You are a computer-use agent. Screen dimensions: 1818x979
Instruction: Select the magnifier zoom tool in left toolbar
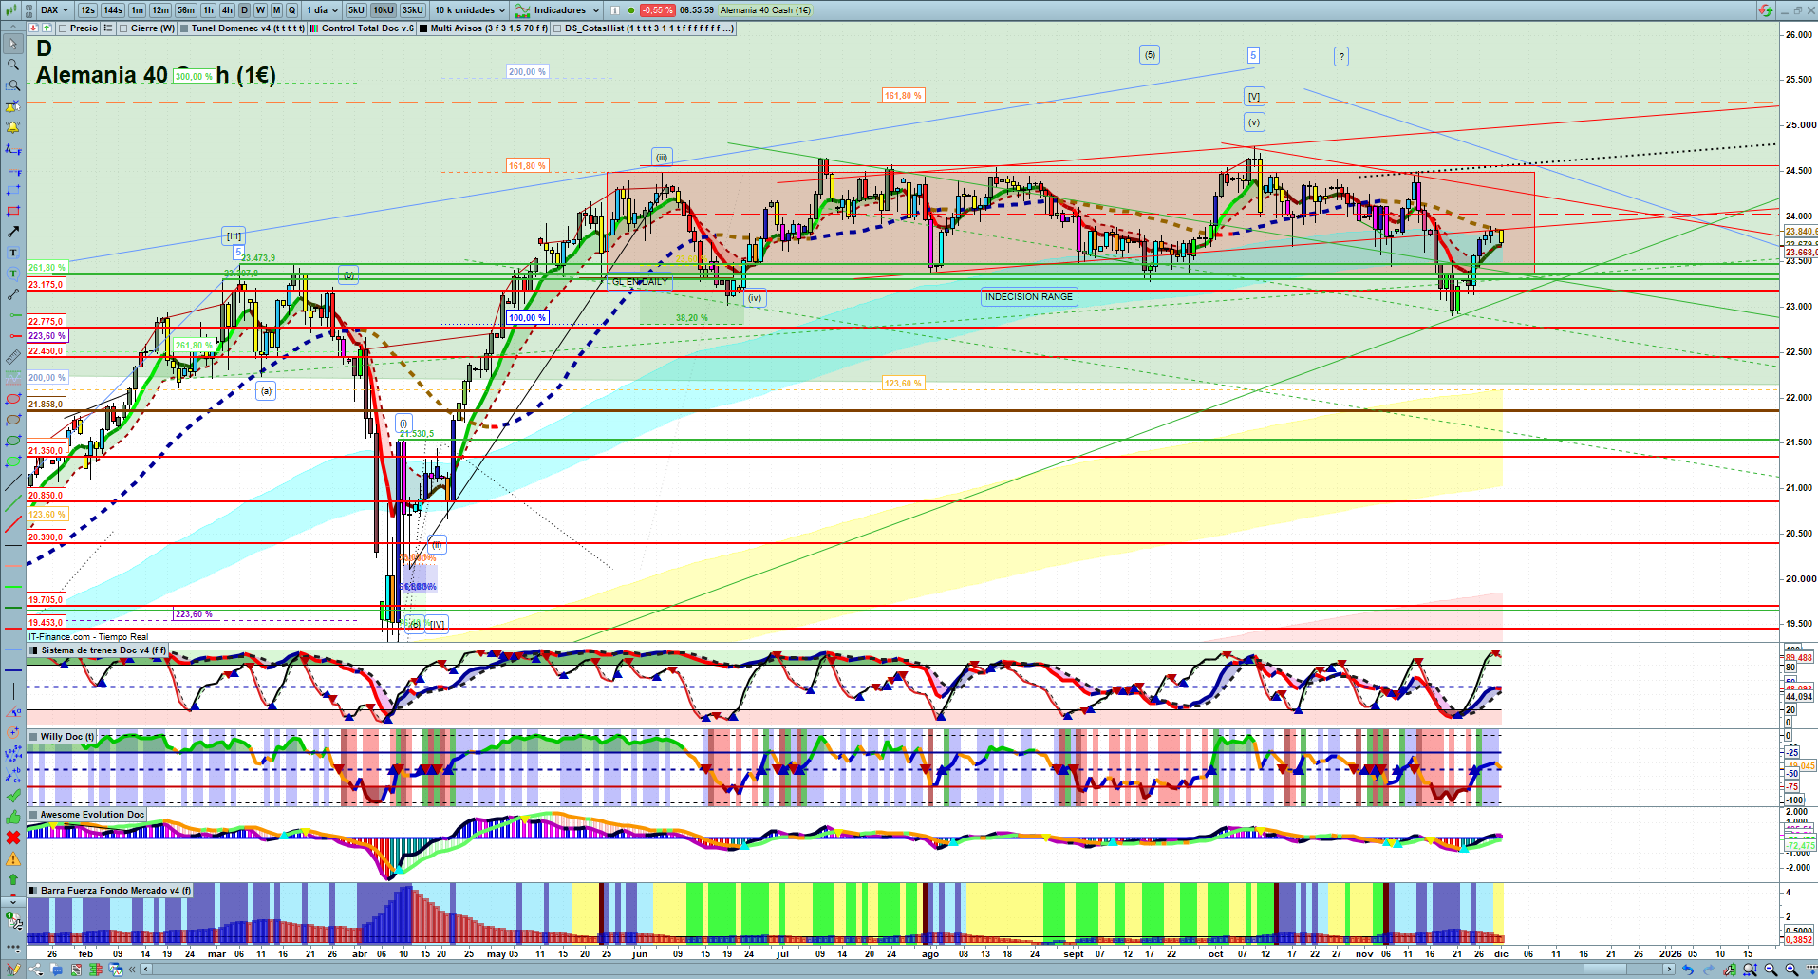(13, 65)
